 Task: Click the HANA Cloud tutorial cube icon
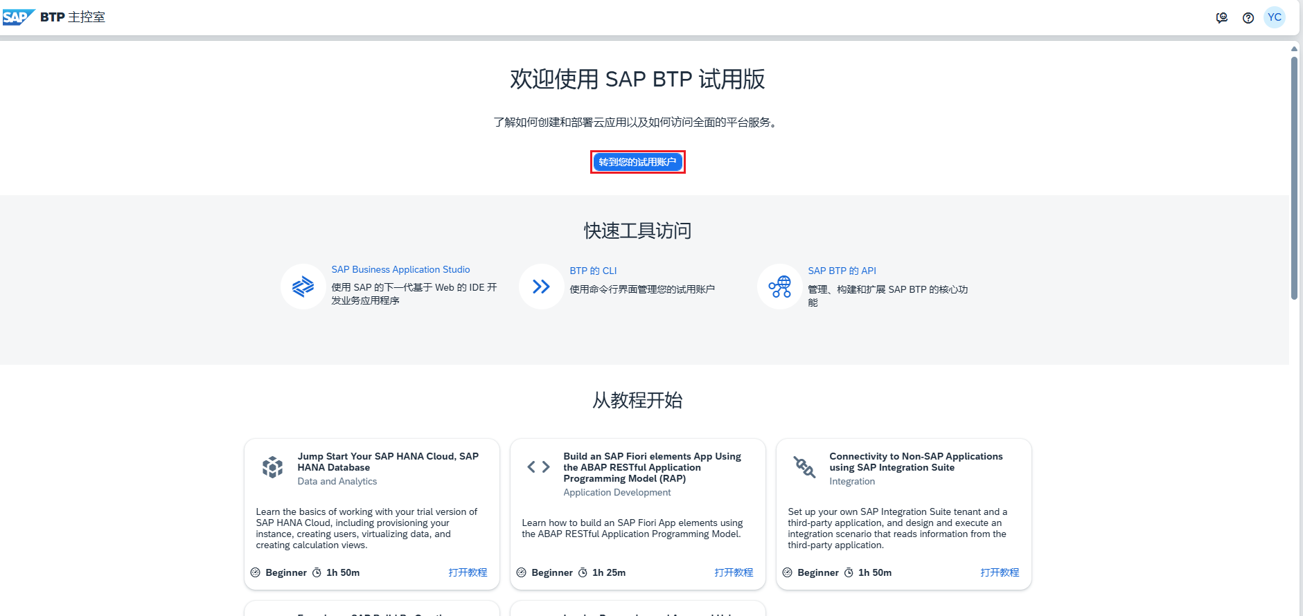(272, 467)
